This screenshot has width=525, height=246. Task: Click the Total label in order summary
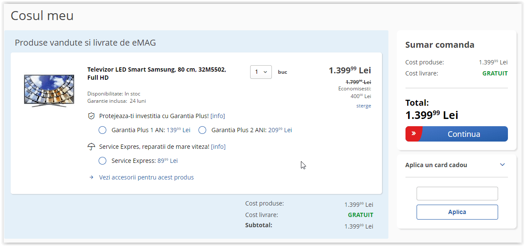[417, 103]
